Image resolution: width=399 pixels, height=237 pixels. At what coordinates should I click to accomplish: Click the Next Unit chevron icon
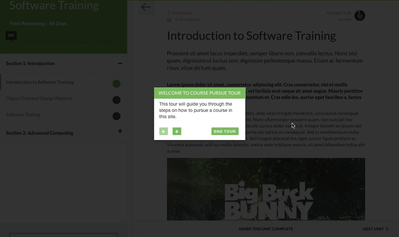(387, 229)
